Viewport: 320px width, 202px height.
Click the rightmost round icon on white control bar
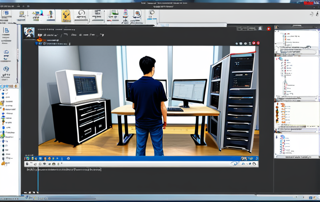click(254, 164)
